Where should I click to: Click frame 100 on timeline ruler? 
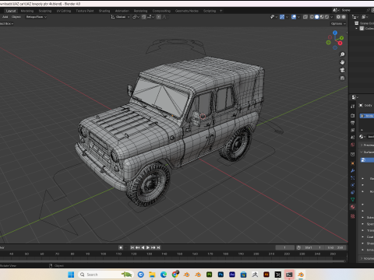104,254
